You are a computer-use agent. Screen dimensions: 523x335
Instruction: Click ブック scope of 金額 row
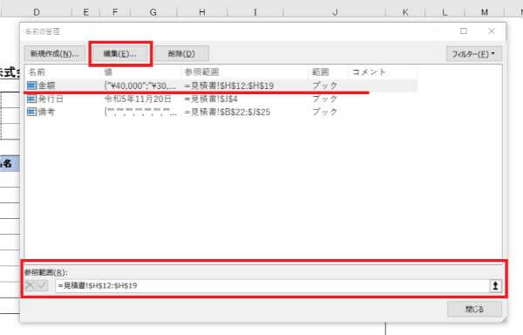click(325, 85)
